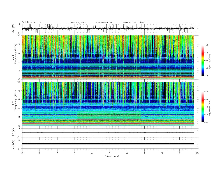Click the "8" frequency tick of ch.2 spectrogram

pyautogui.click(x=19, y=91)
